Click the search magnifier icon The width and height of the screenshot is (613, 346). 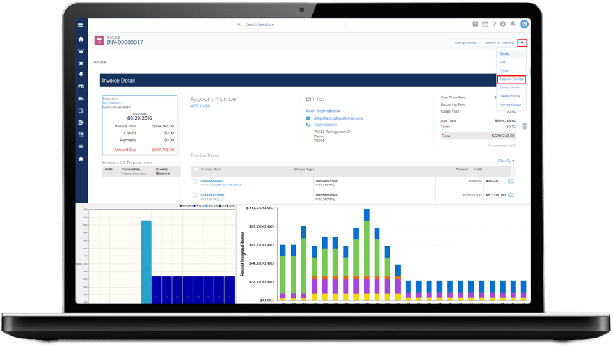pyautogui.click(x=239, y=24)
